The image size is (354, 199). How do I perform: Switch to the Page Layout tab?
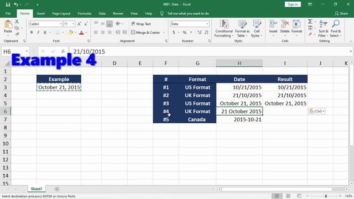61,13
